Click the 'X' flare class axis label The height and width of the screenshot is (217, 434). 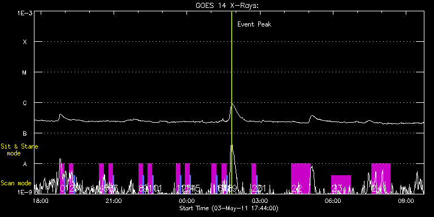click(x=25, y=42)
